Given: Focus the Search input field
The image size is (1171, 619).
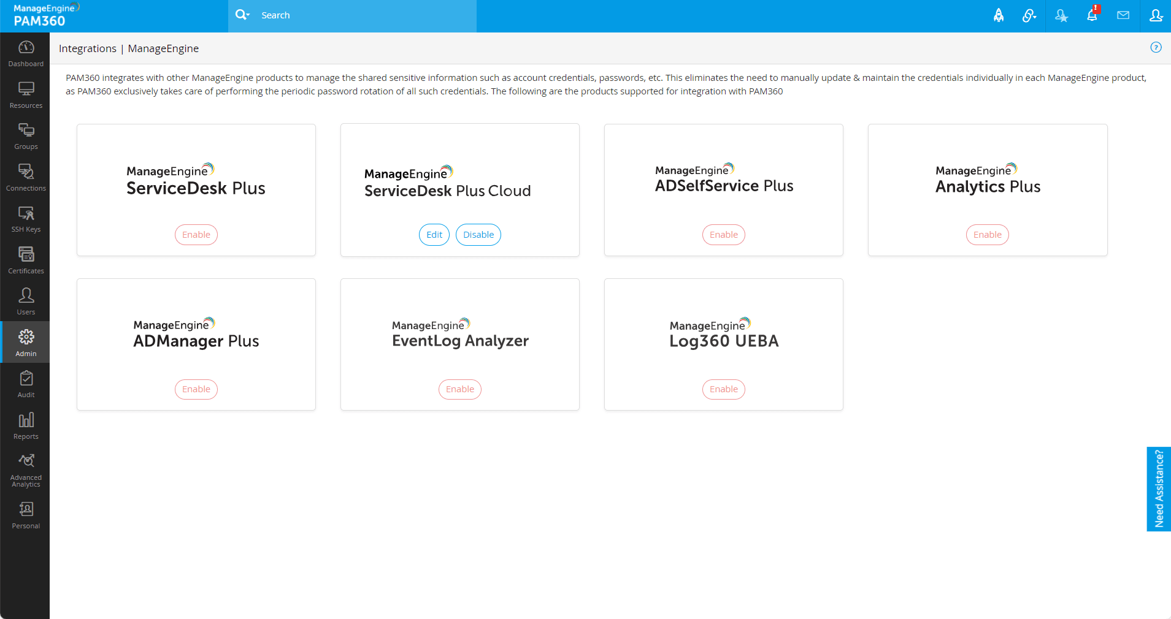Looking at the screenshot, I should tap(367, 15).
